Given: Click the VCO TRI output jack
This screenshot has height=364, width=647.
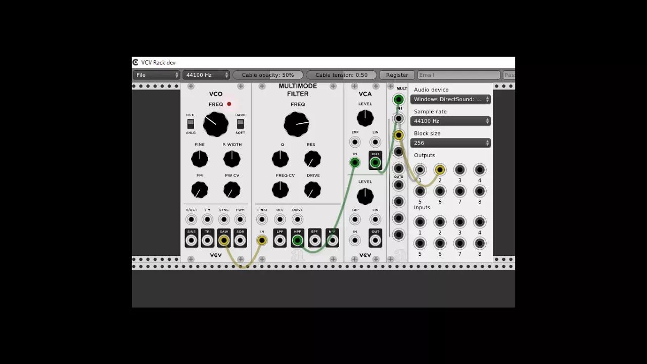Looking at the screenshot, I should pyautogui.click(x=207, y=241).
